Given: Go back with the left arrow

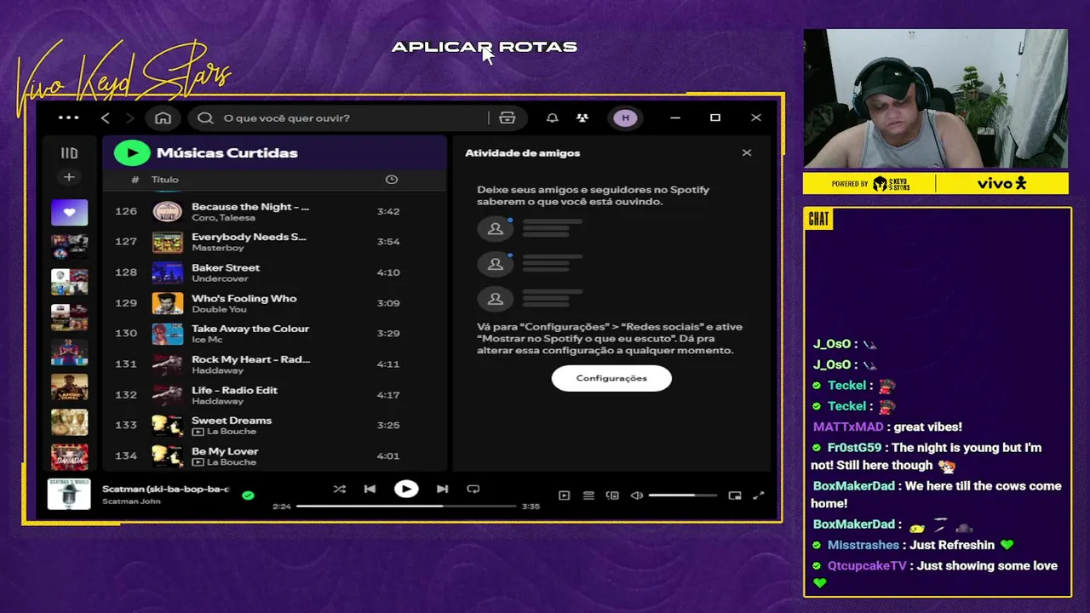Looking at the screenshot, I should coord(106,117).
